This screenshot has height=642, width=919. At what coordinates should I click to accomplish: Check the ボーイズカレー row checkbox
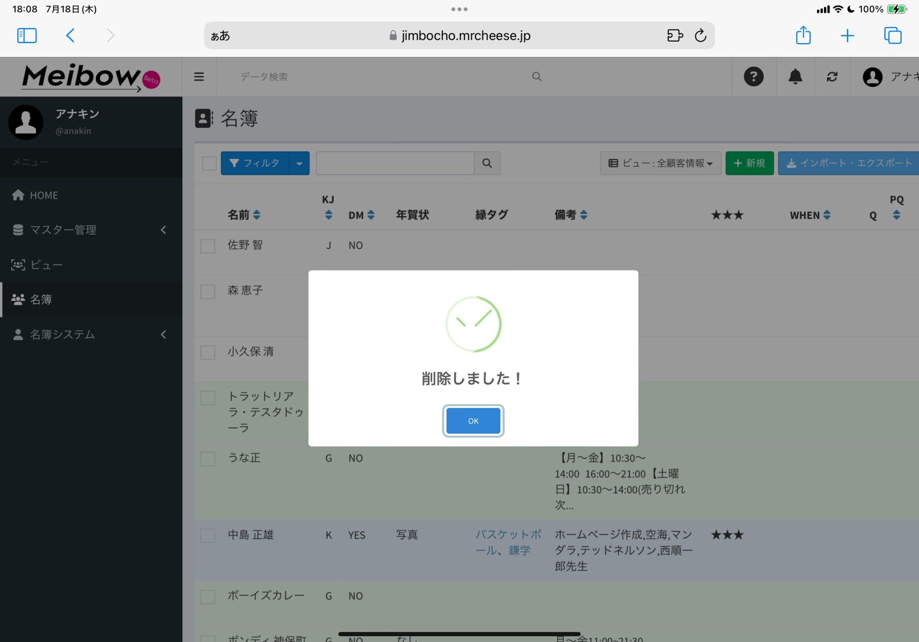pos(208,597)
